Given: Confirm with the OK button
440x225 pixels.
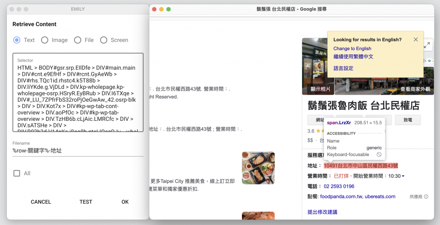Looking at the screenshot, I should tap(125, 202).
